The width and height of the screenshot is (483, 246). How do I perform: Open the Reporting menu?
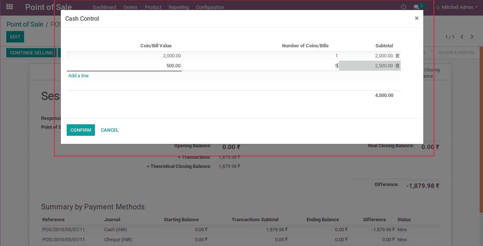179,7
